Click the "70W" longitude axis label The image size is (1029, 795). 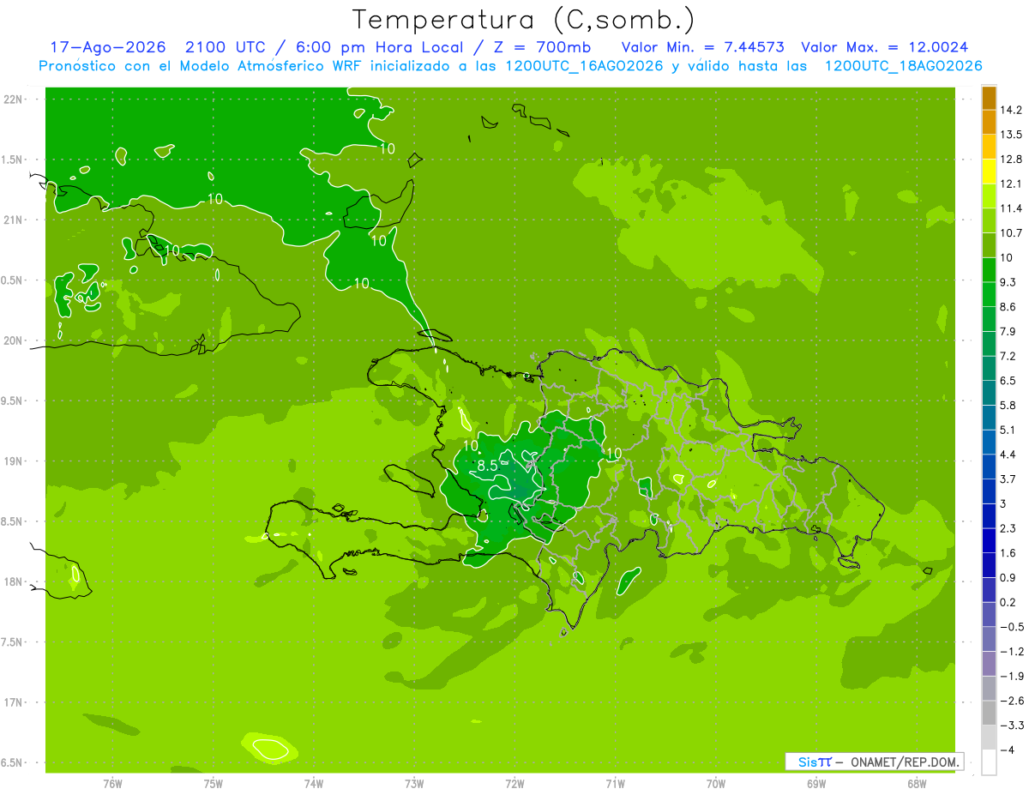(x=716, y=784)
